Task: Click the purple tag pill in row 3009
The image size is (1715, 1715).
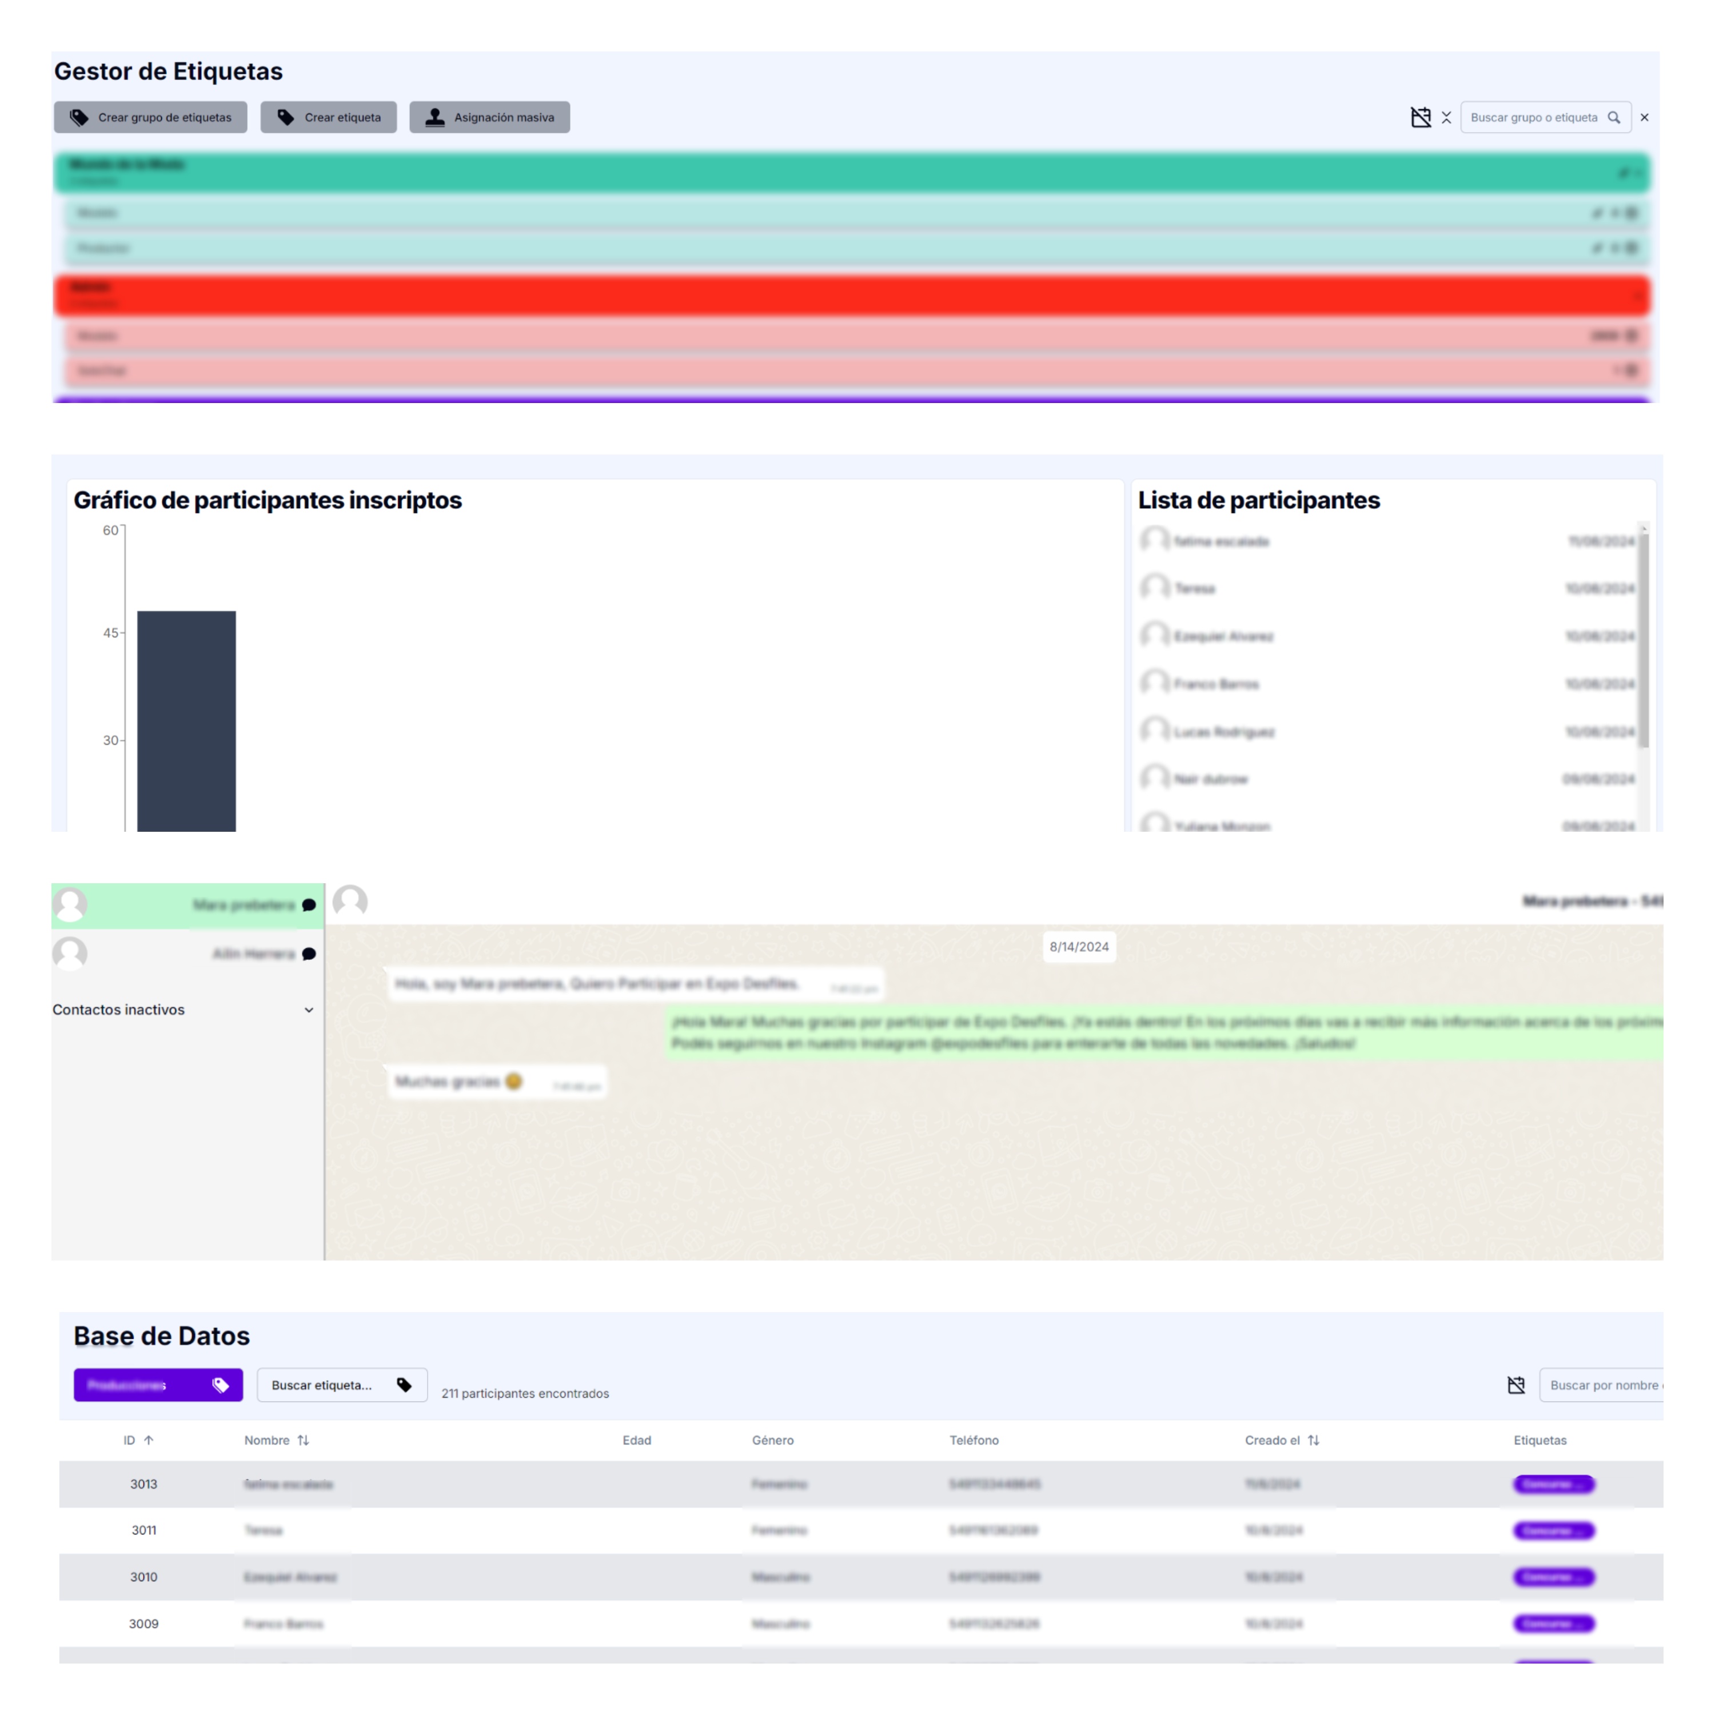Action: [x=1553, y=1624]
